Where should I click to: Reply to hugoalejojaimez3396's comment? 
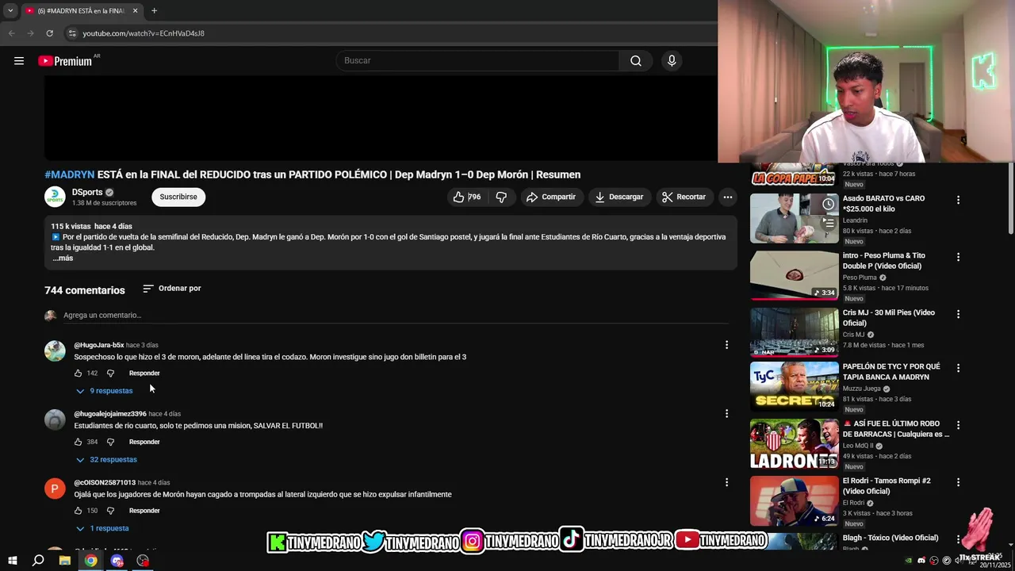[144, 443]
